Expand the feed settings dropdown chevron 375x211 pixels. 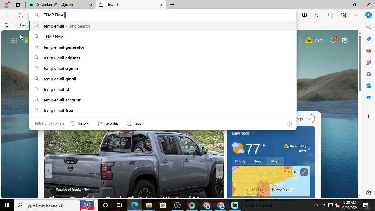[308, 119]
